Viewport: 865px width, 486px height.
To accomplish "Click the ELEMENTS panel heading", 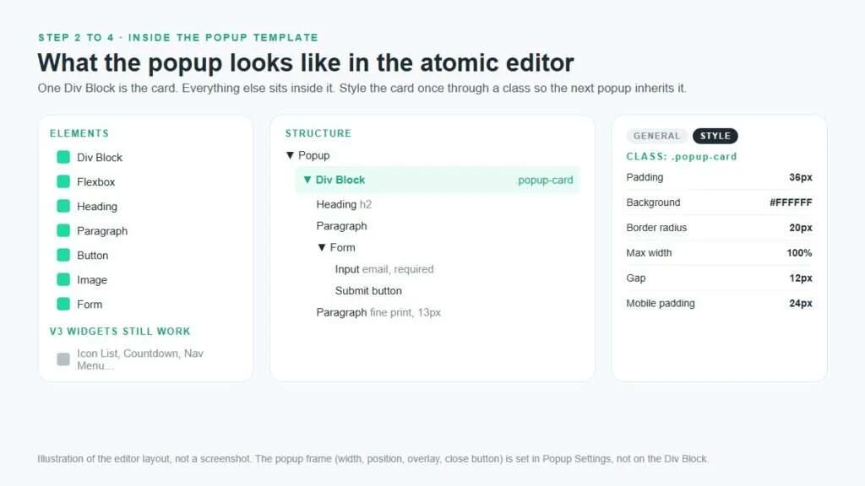I will tap(79, 133).
